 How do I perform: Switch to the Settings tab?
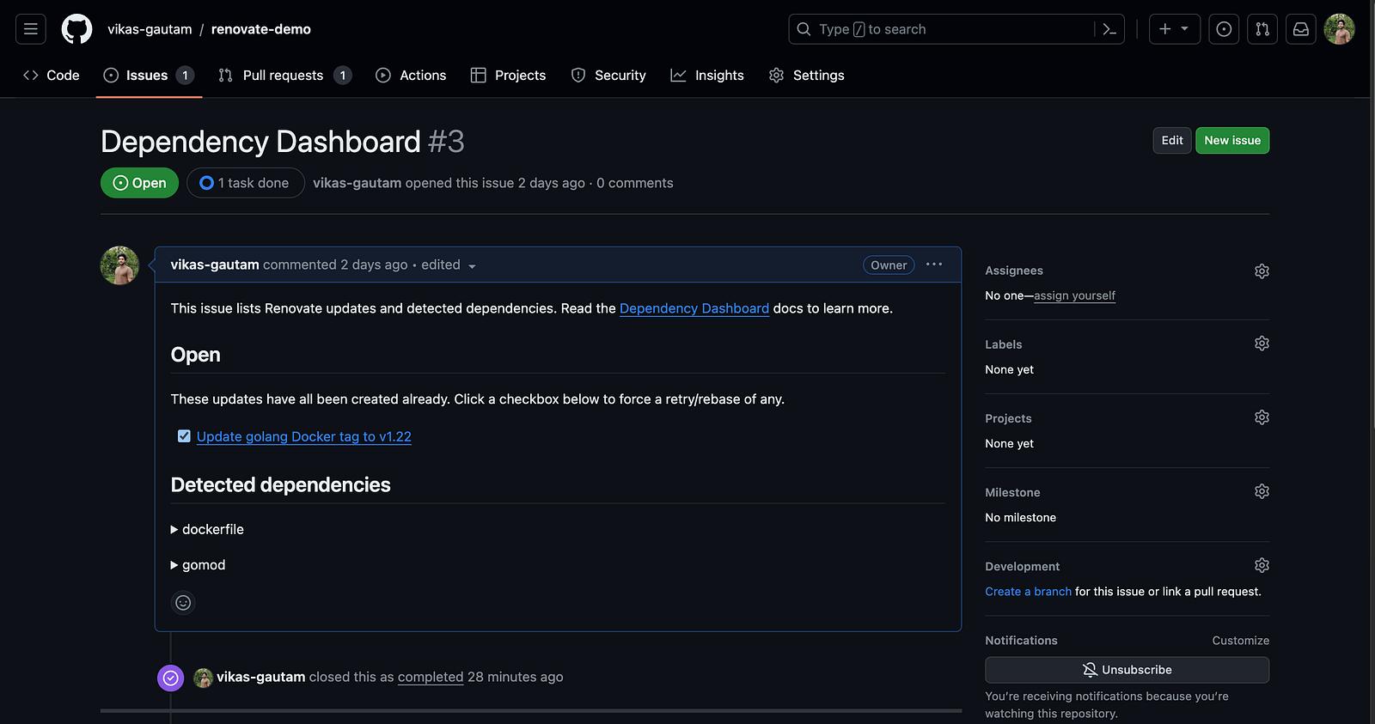point(806,76)
